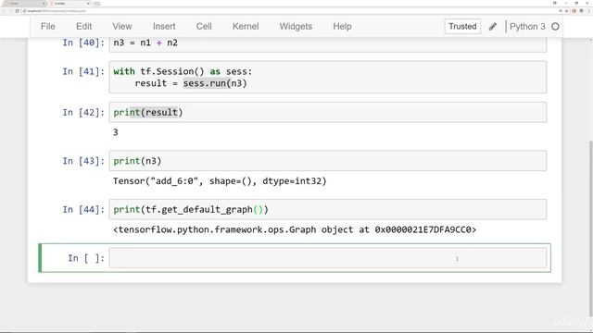Image resolution: width=593 pixels, height=333 pixels.
Task: Click the In [44] prompt
Action: click(x=83, y=210)
